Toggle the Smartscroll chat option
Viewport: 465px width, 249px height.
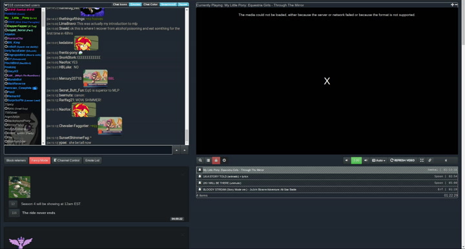168,5
